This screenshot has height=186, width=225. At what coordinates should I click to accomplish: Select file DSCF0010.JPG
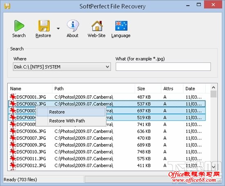coord(31,152)
